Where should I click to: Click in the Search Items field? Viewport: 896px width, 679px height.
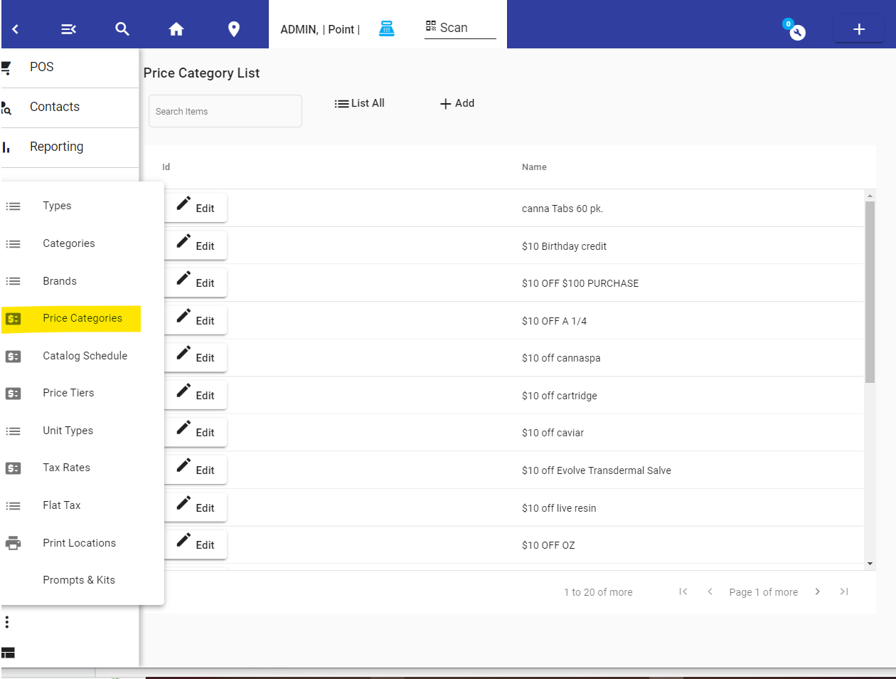(225, 111)
